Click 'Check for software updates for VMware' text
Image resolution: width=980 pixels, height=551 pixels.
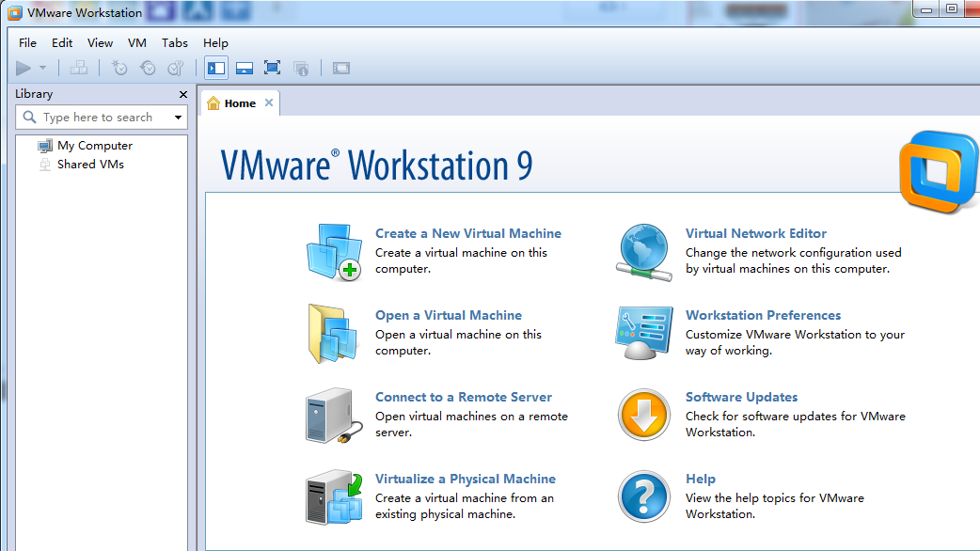[795, 416]
